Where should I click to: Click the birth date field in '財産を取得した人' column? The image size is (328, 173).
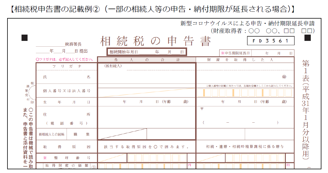click(245, 102)
